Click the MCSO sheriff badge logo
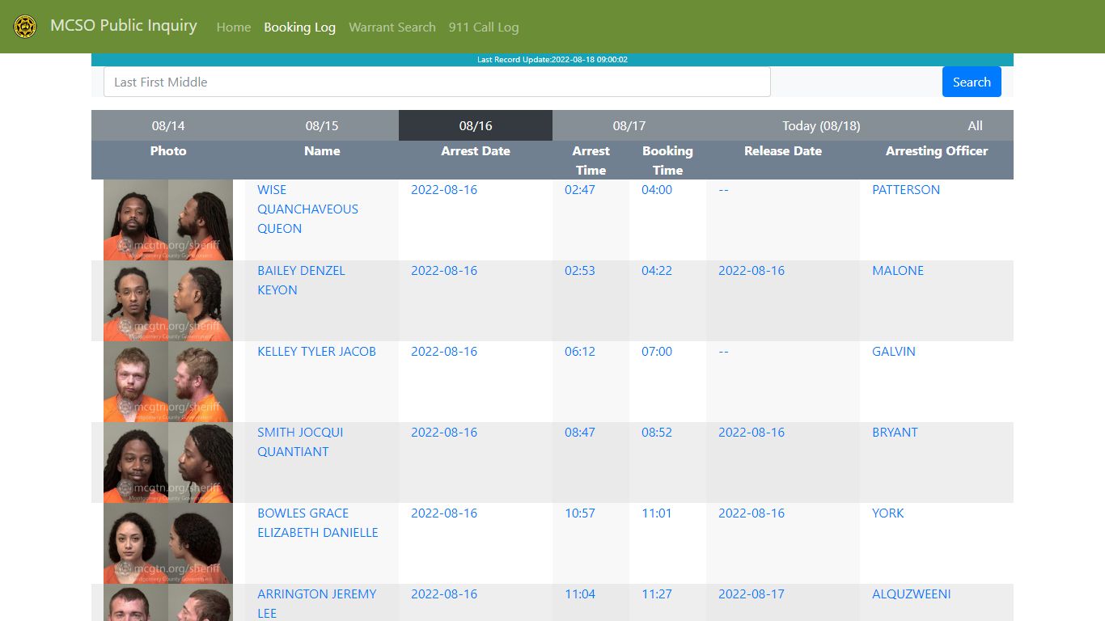Screen dimensions: 1105x621 (25, 27)
